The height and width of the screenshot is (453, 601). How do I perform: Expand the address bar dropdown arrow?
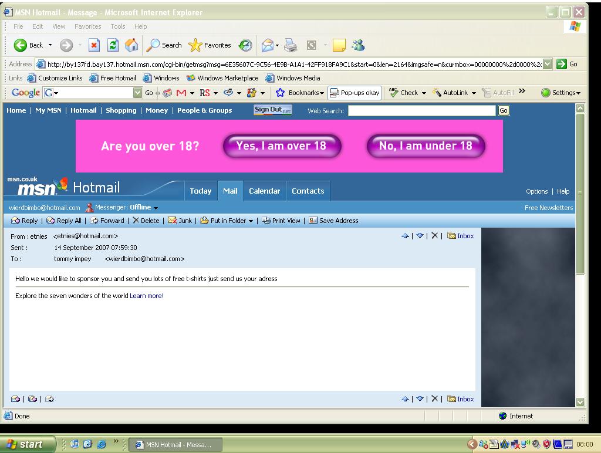coord(548,64)
